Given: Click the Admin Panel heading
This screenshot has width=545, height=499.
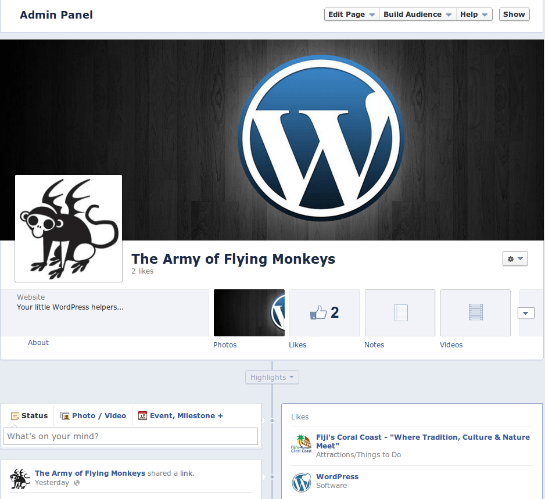Looking at the screenshot, I should tap(56, 15).
